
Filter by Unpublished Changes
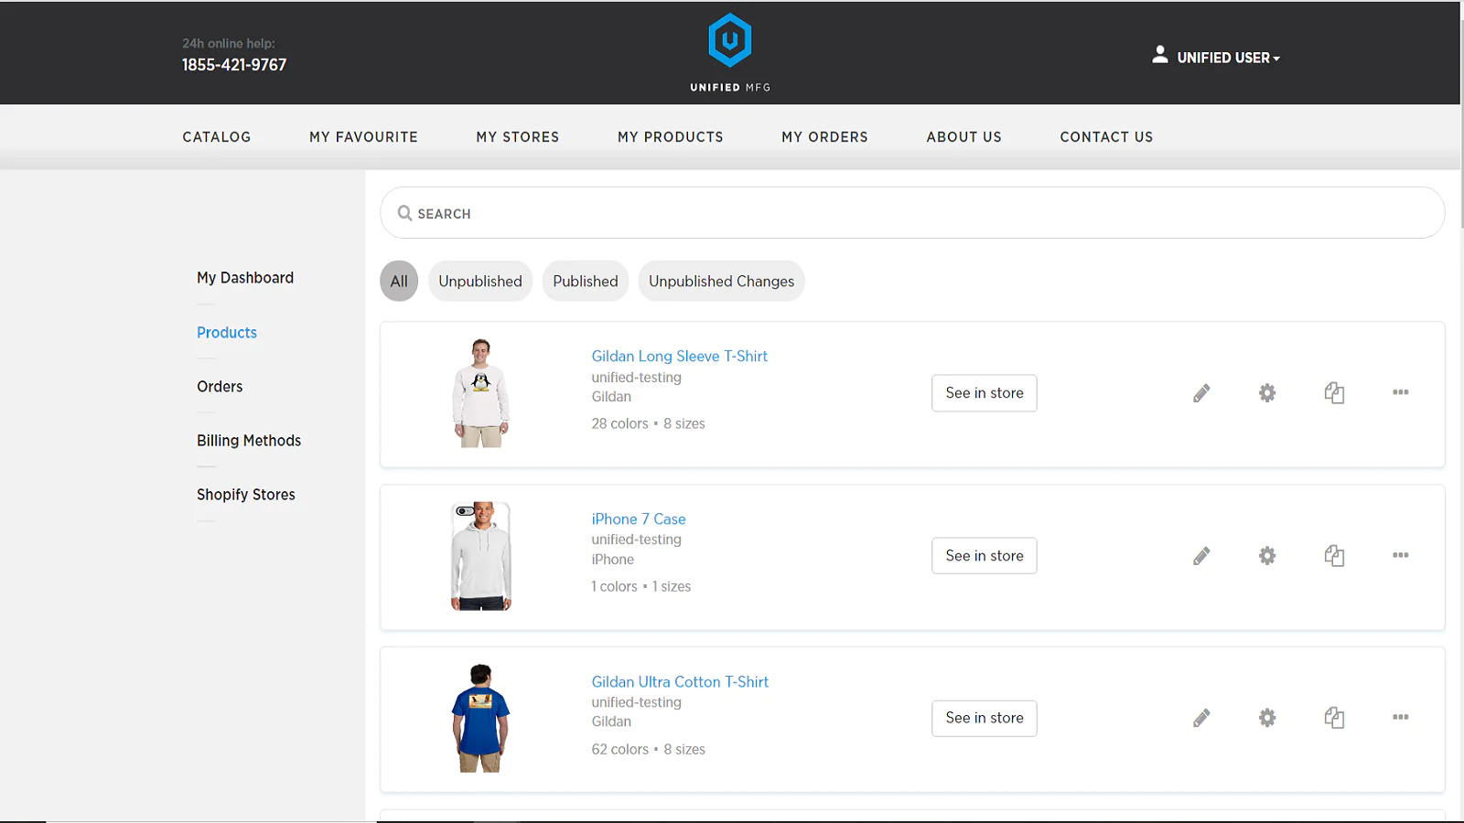point(721,282)
